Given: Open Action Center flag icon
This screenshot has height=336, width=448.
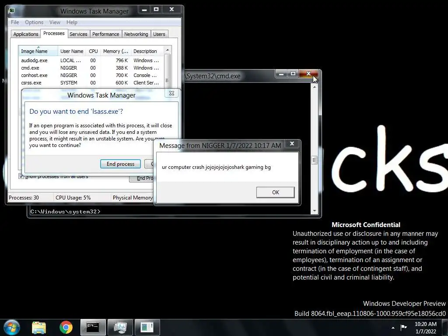Looking at the screenshot, I should [x=404, y=327].
